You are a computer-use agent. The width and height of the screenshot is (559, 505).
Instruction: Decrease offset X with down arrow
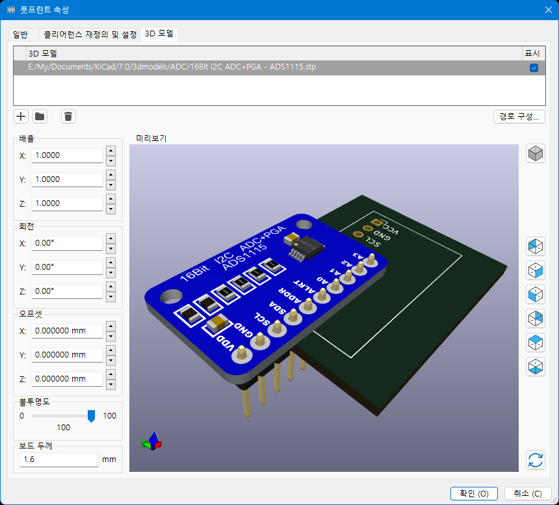(111, 337)
